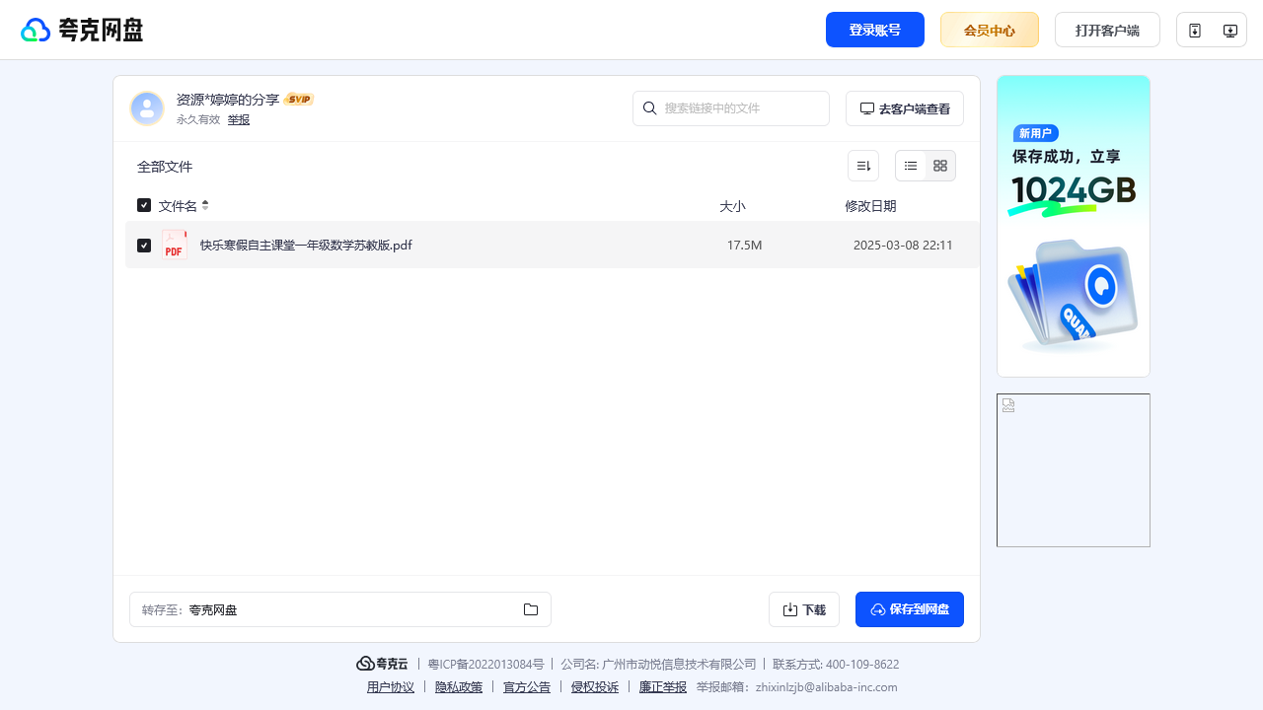The height and width of the screenshot is (710, 1263).
Task: Click the 17.5M file size cell
Action: [744, 246]
